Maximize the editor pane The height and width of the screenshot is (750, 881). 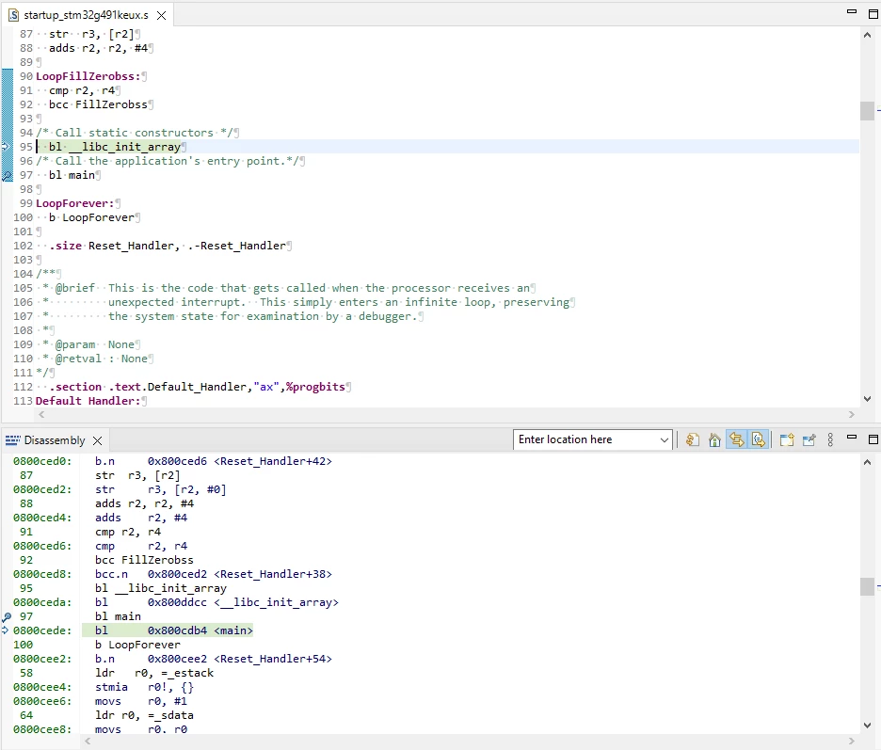[873, 13]
